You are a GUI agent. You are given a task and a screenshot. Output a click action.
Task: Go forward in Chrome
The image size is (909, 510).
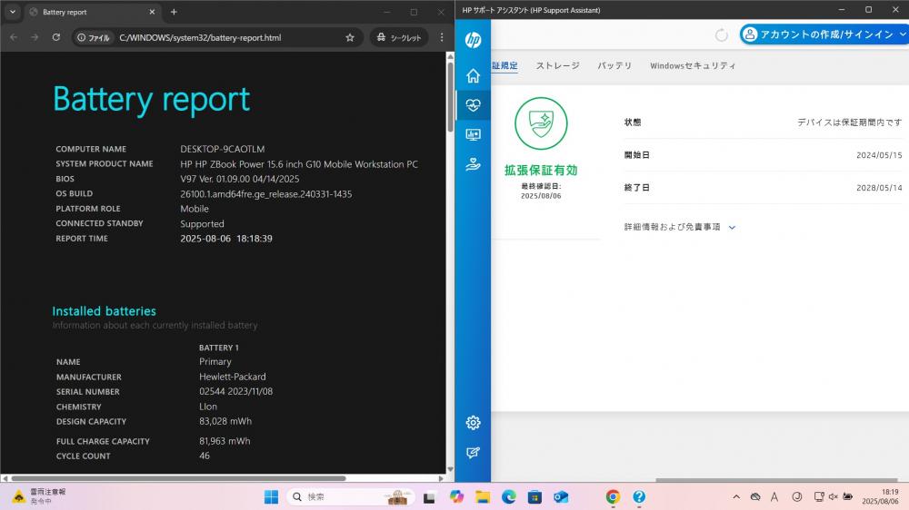click(35, 37)
